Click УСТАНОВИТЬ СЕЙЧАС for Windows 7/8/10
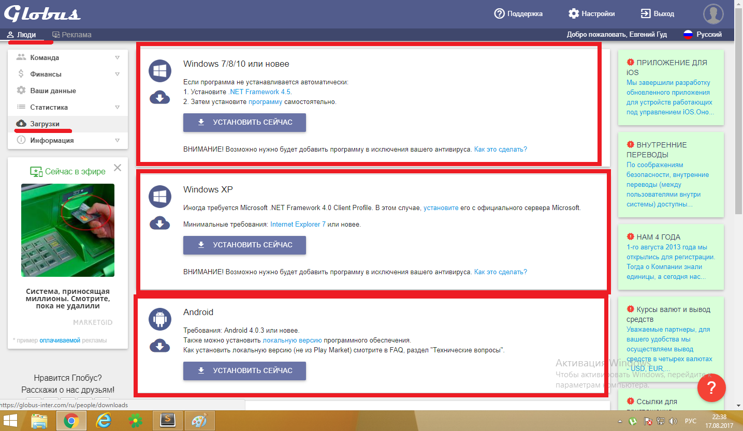This screenshot has height=431, width=743. coord(244,123)
